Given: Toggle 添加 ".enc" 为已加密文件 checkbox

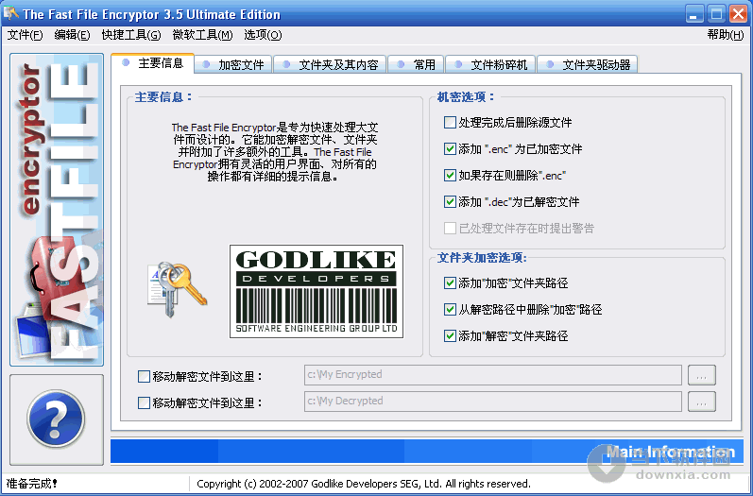Looking at the screenshot, I should [450, 149].
